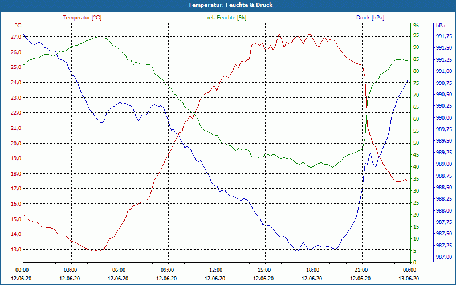This screenshot has height=285, width=456.
Task: Click the '°C' axis unit label
Action: point(18,26)
